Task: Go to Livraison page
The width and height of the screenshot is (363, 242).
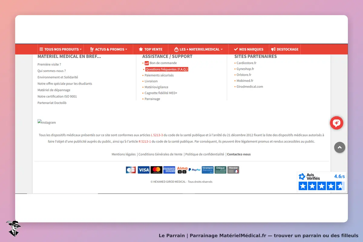Action: [x=151, y=81]
